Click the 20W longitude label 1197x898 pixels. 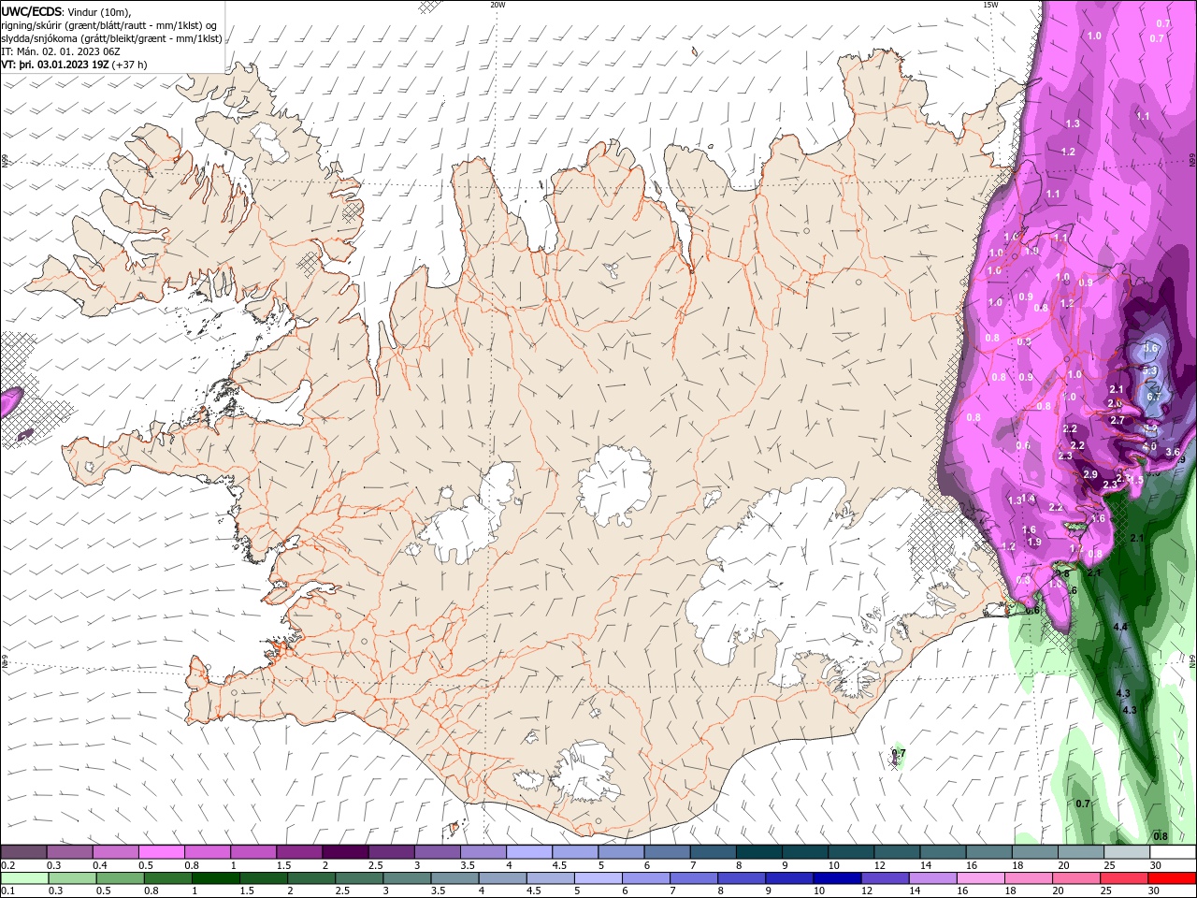click(498, 5)
